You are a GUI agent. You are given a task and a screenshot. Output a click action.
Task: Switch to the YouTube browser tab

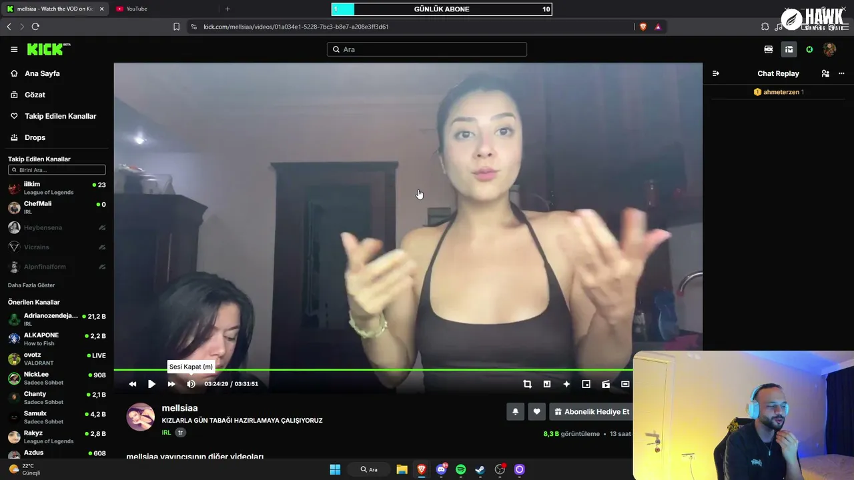click(137, 9)
